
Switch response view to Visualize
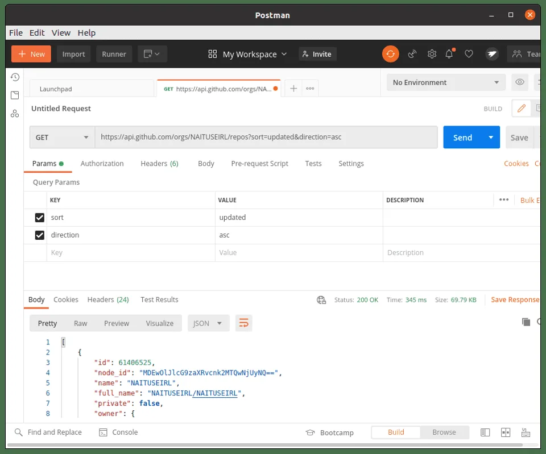pos(159,323)
